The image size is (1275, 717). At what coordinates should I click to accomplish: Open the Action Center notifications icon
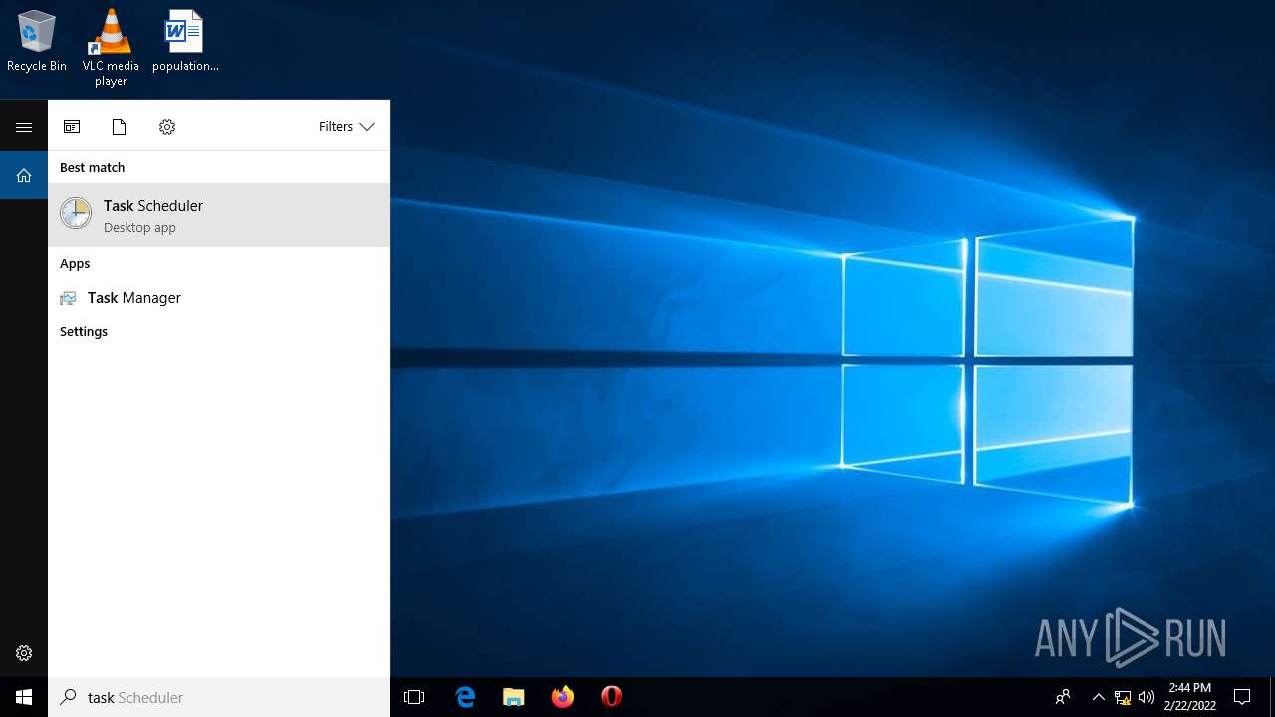[1242, 697]
